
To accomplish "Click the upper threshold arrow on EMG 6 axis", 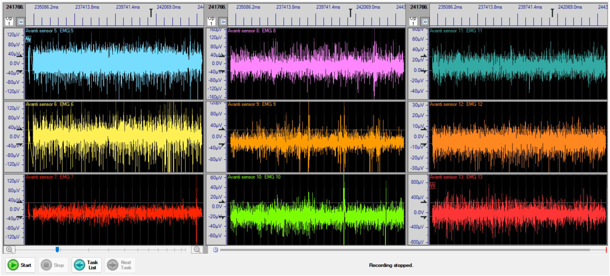I will coord(20,129).
